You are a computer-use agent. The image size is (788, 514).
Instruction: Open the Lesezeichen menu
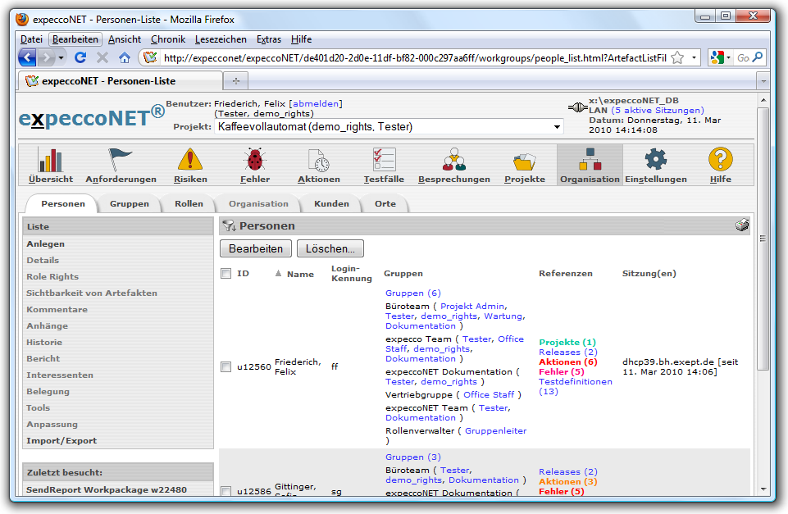tap(219, 39)
